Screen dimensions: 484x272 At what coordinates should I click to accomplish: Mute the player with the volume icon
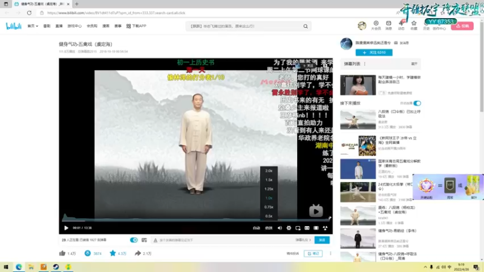(280, 228)
